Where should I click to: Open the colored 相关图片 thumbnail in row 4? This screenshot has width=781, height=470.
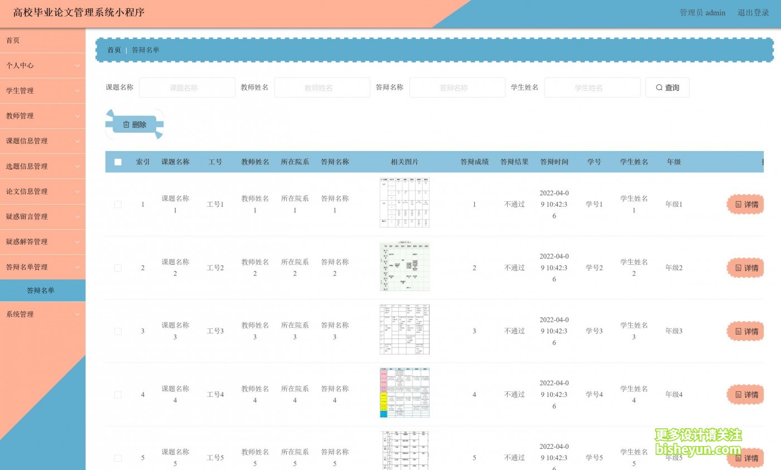pyautogui.click(x=404, y=393)
